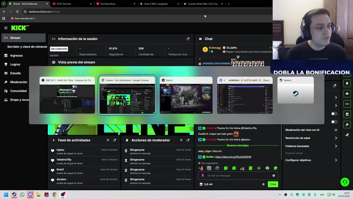Open Estudio in the sidebar

(x=15, y=73)
